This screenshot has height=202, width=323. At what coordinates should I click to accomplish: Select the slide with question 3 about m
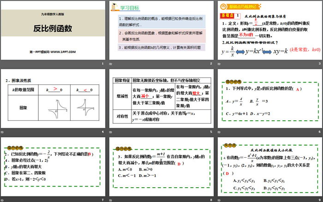coord(161,167)
